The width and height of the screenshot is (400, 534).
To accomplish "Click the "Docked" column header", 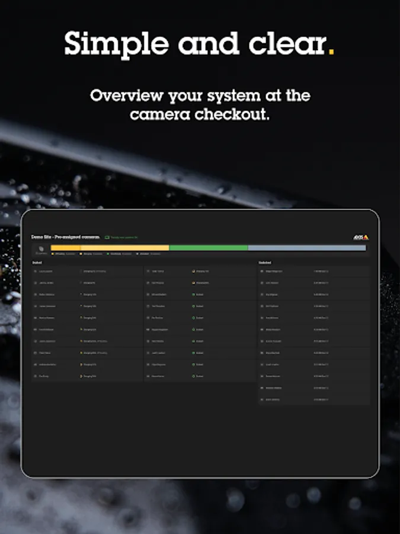I will pyautogui.click(x=37, y=263).
